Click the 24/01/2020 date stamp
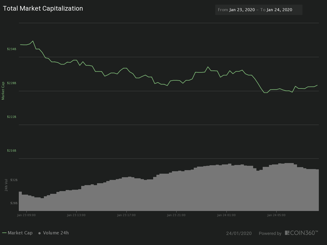 click(239, 233)
